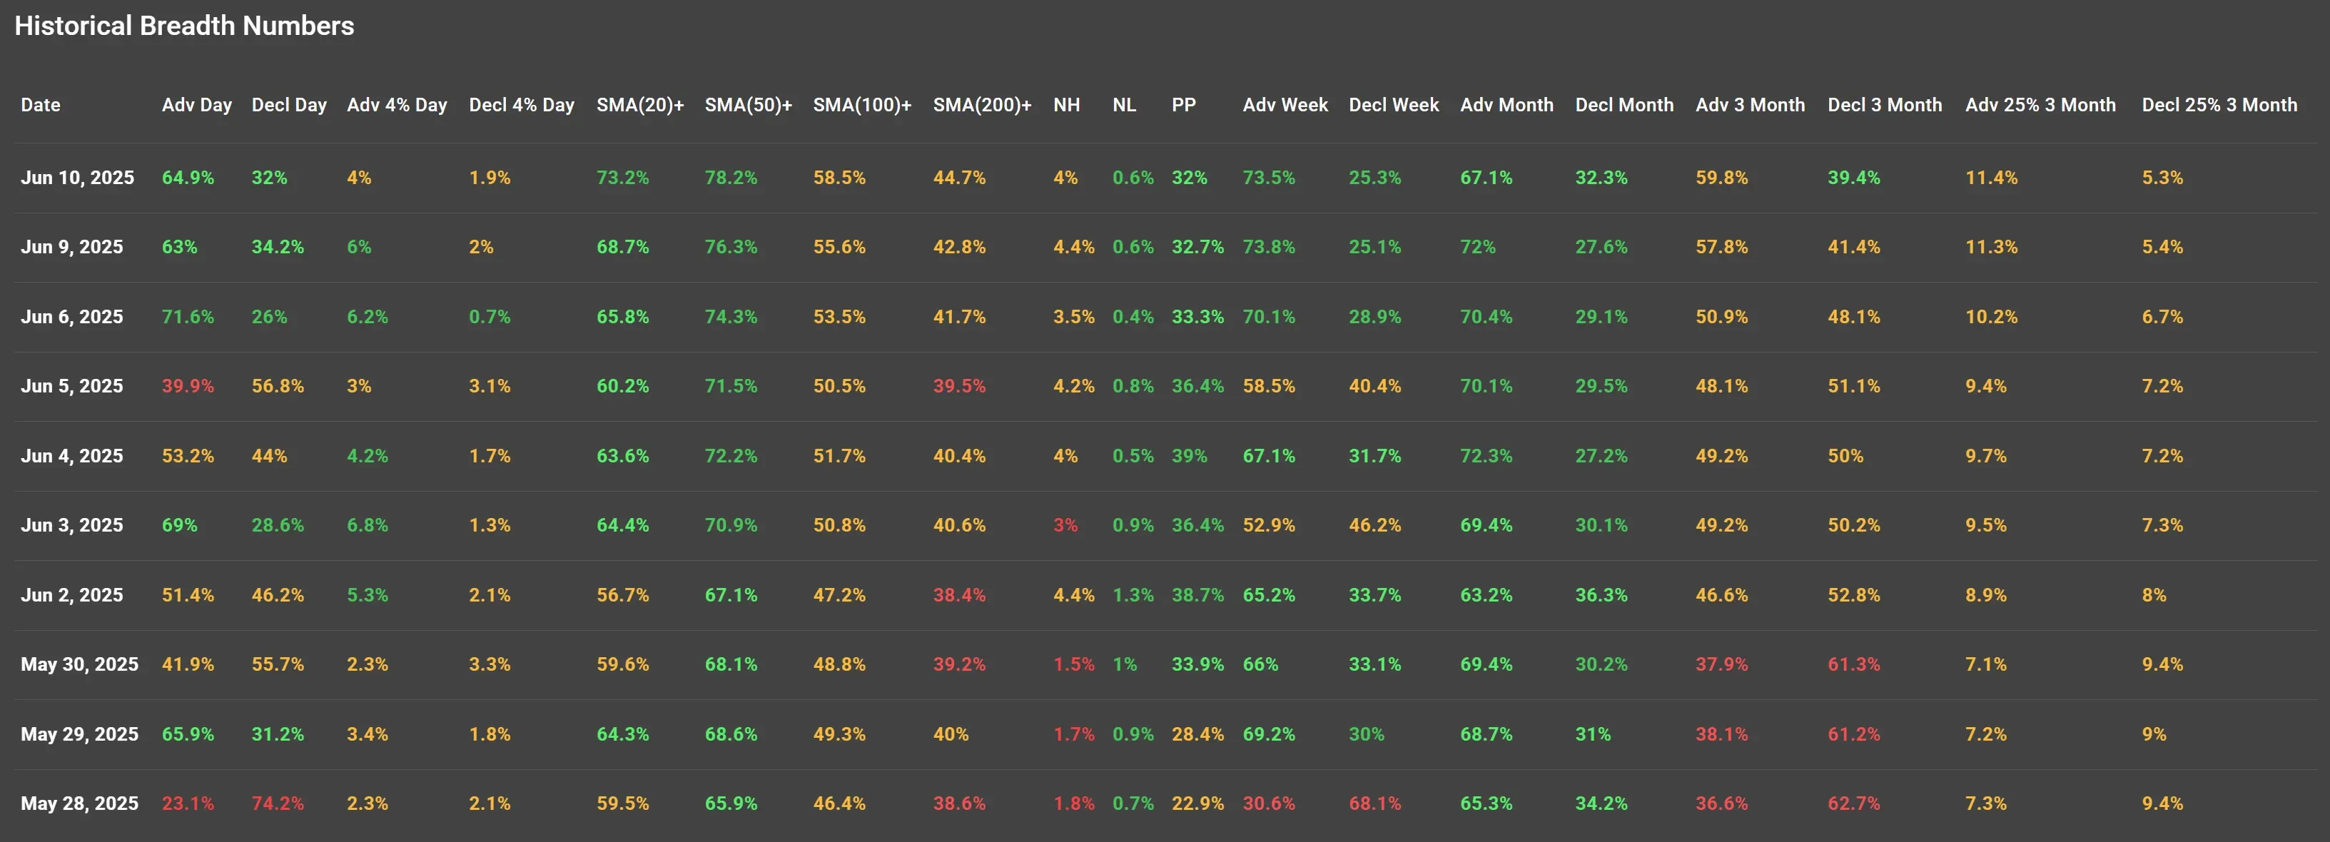Viewport: 2330px width, 842px height.
Task: Click the Adv Day column header
Action: pyautogui.click(x=196, y=105)
